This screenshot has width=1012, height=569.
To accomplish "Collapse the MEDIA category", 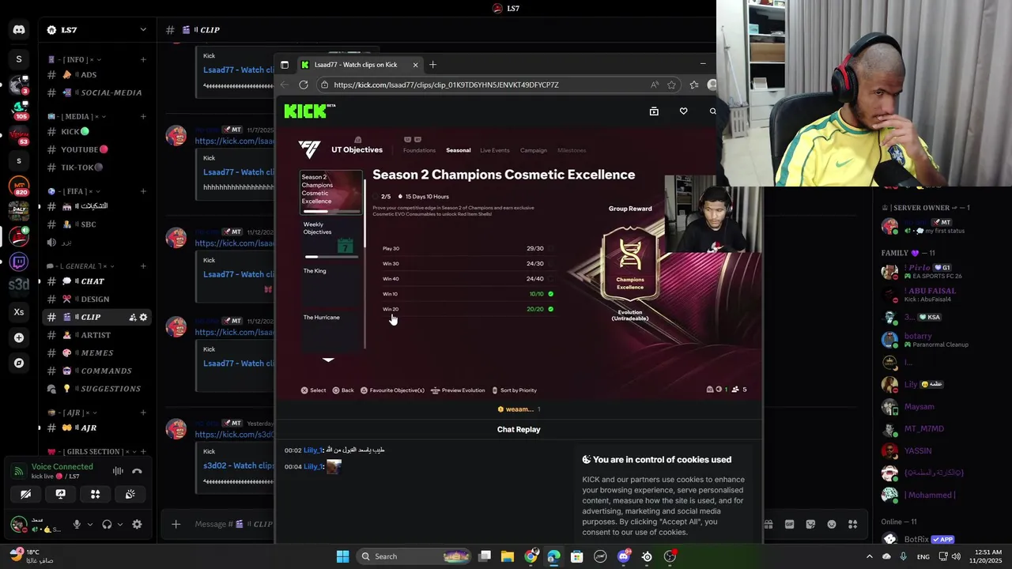I will [75, 117].
